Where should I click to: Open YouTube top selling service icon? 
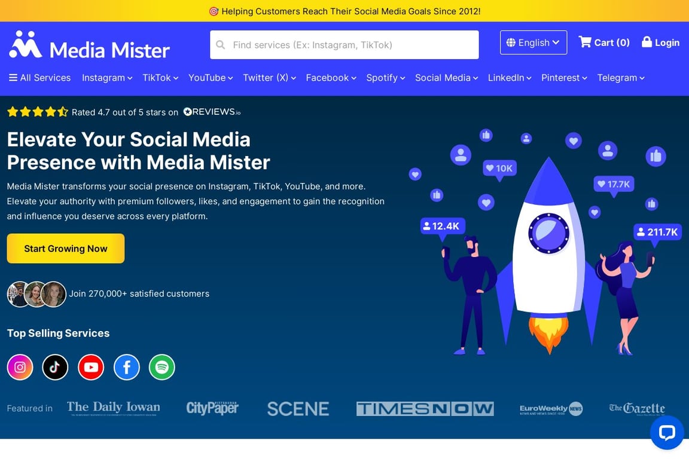click(x=91, y=367)
